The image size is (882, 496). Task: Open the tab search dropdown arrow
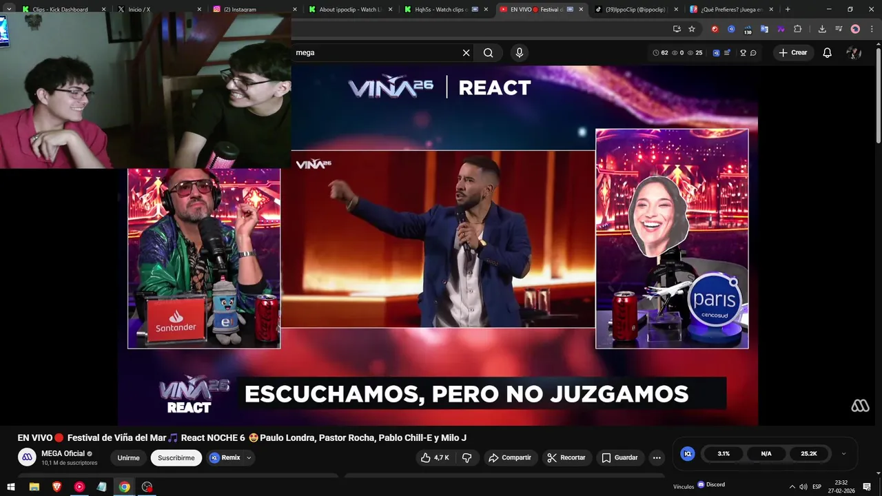(9, 10)
